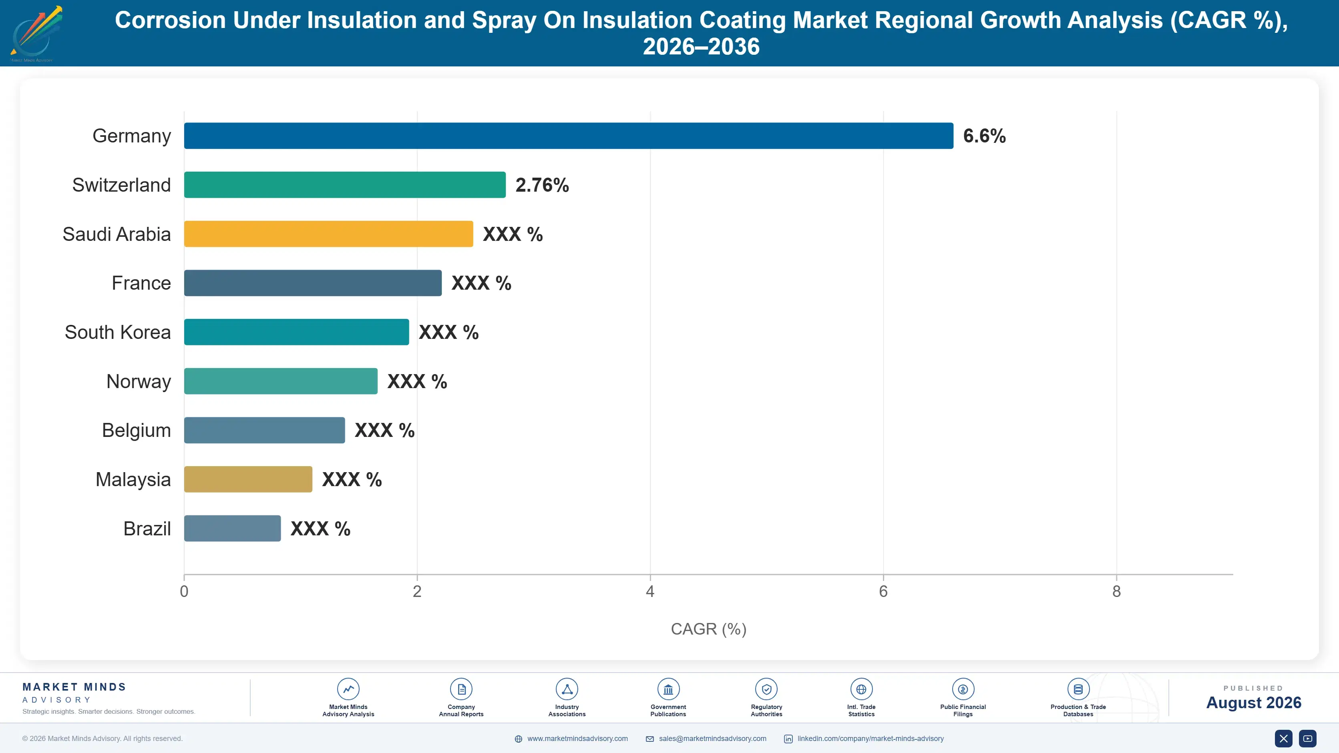
Task: Click the LinkedIn icon in the footer
Action: [x=788, y=739]
